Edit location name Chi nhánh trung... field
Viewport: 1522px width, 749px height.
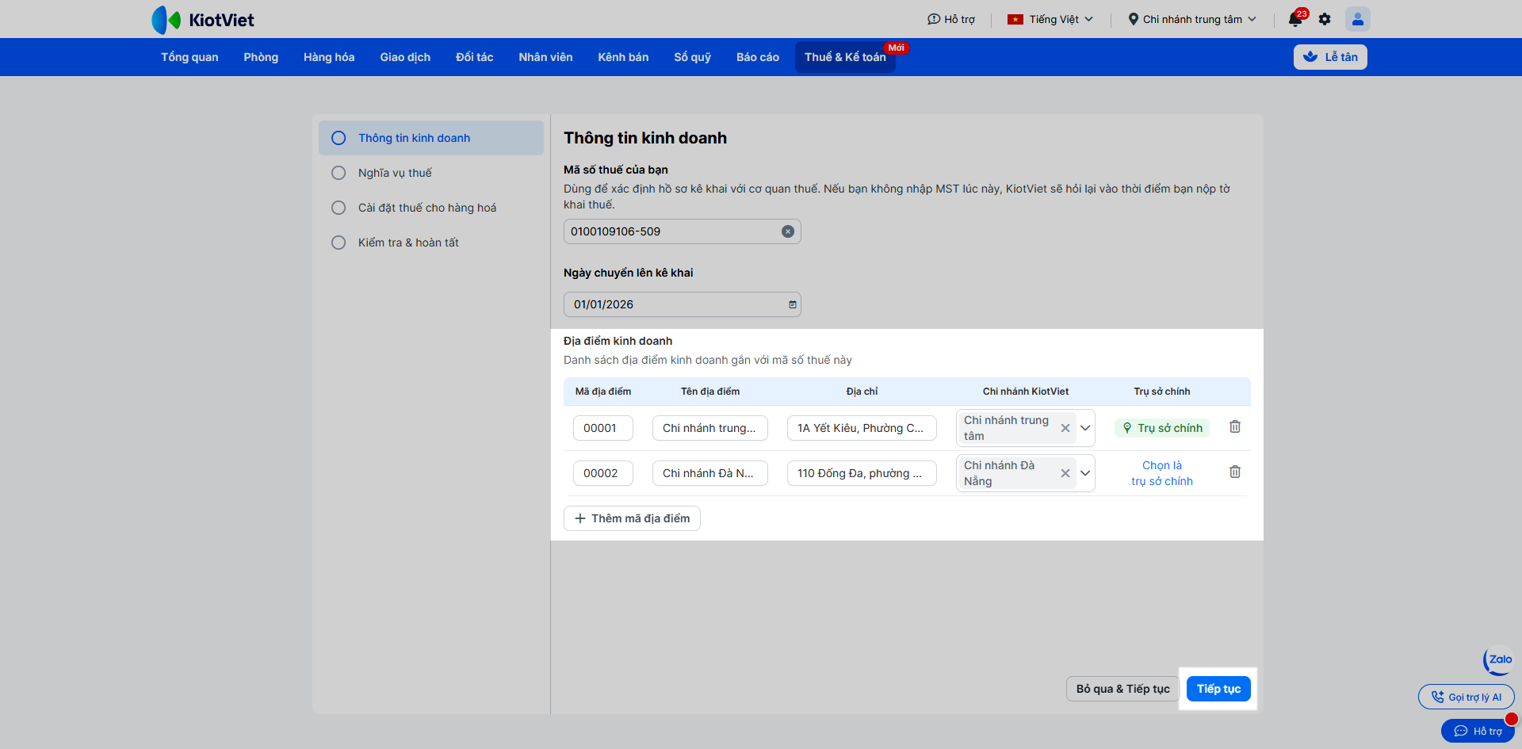pos(710,428)
